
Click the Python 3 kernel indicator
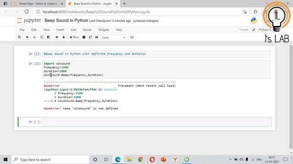click(265, 30)
